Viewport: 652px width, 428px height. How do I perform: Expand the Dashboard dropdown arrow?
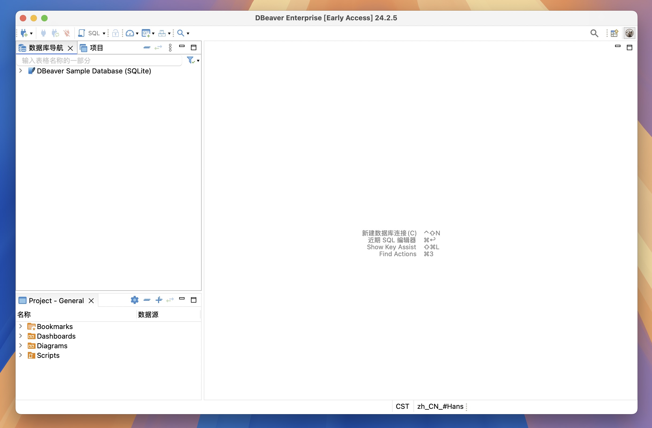[x=137, y=34]
